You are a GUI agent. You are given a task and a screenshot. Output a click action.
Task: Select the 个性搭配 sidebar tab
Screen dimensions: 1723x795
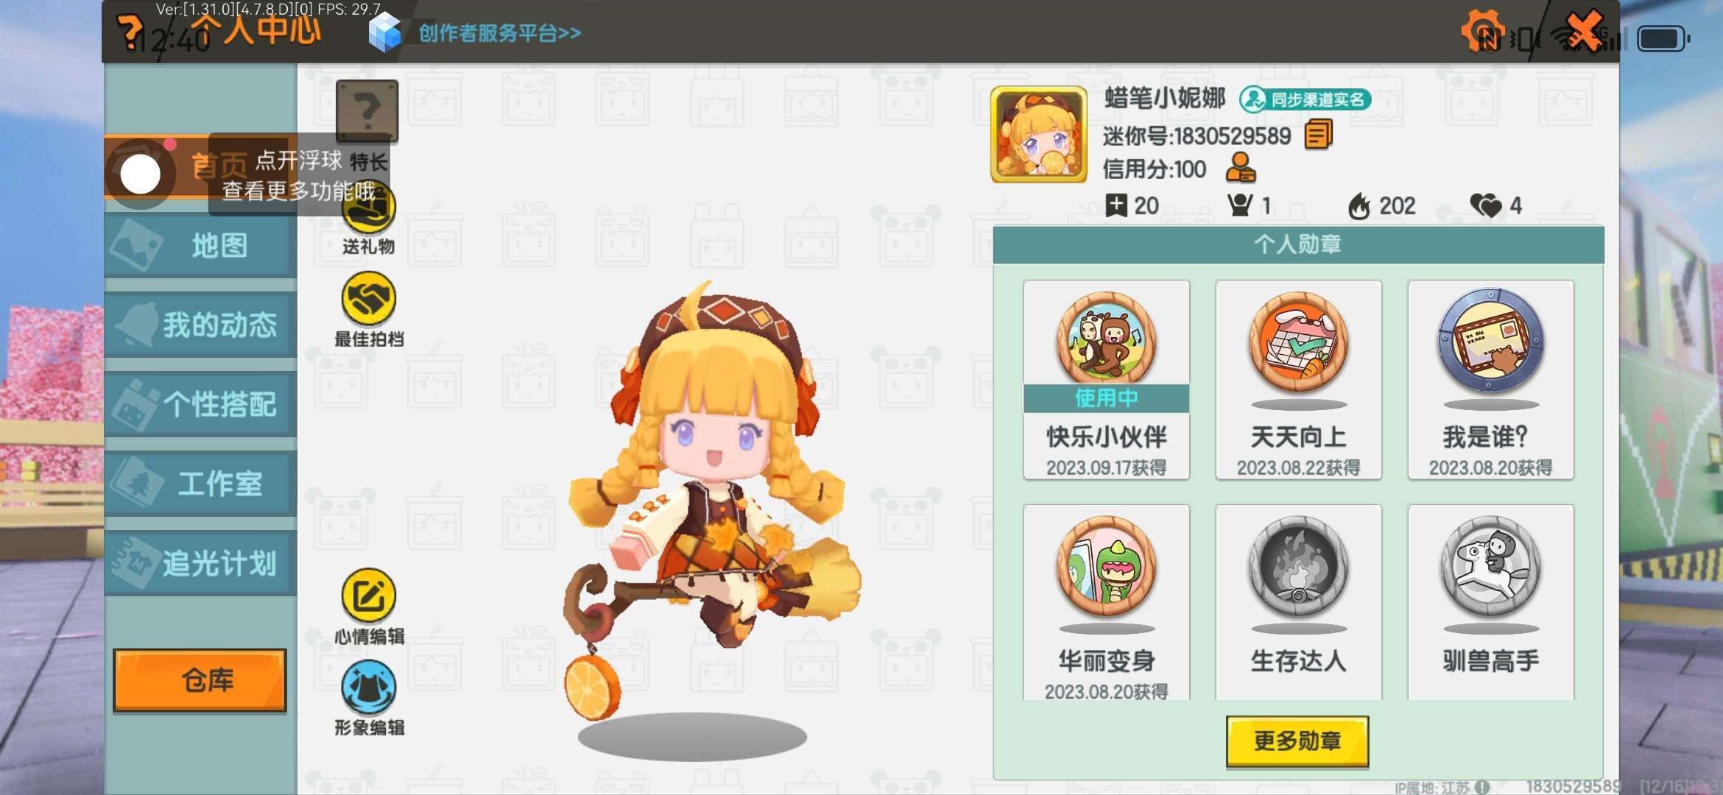pyautogui.click(x=200, y=404)
